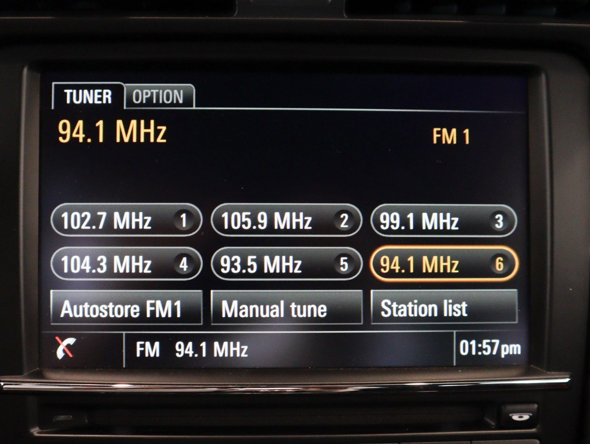590x444 pixels.
Task: Tap the preset number 5 badge
Action: (x=344, y=264)
